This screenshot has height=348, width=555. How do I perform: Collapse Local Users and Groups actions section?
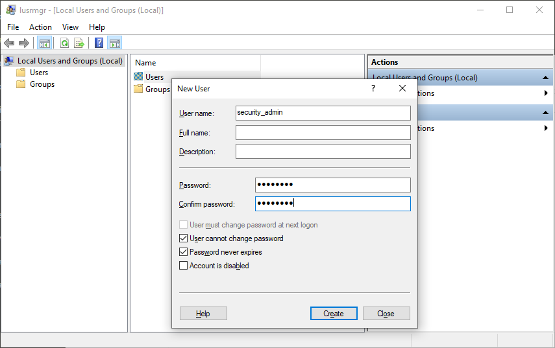click(x=545, y=78)
